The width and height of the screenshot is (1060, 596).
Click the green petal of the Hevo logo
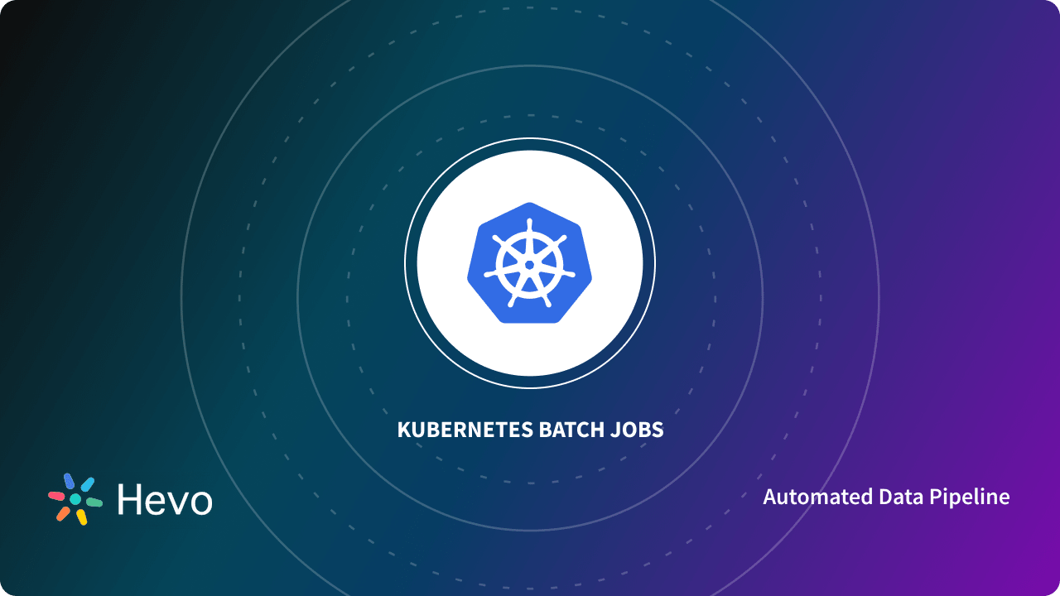point(94,502)
